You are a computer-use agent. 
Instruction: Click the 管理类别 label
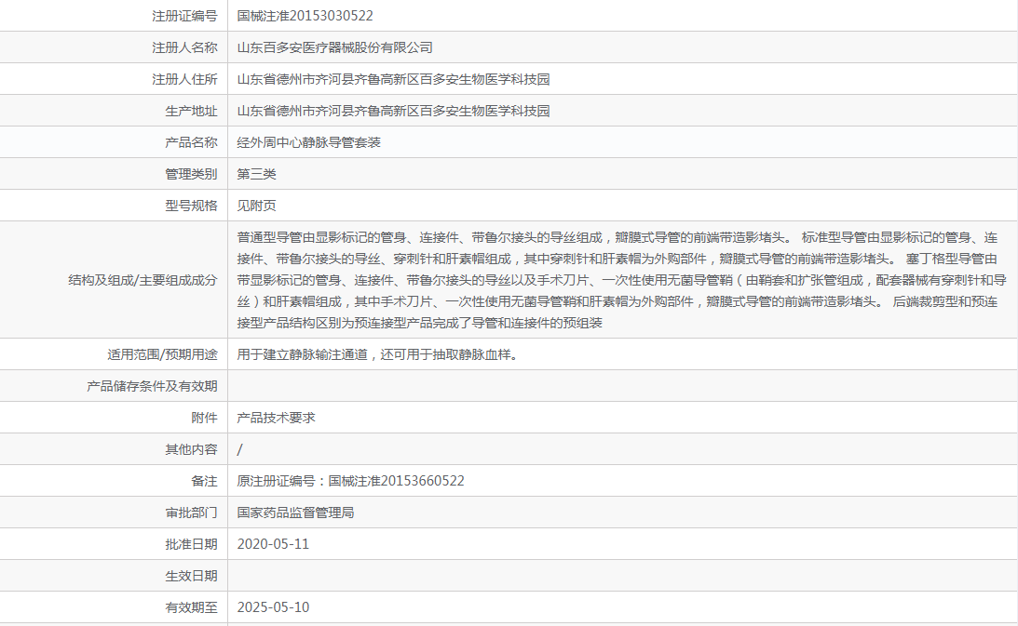(x=191, y=174)
